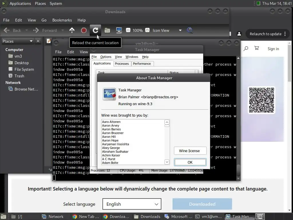The width and height of the screenshot is (293, 220).
Task: Select Adam Bolte in credits list
Action: pyautogui.click(x=110, y=163)
